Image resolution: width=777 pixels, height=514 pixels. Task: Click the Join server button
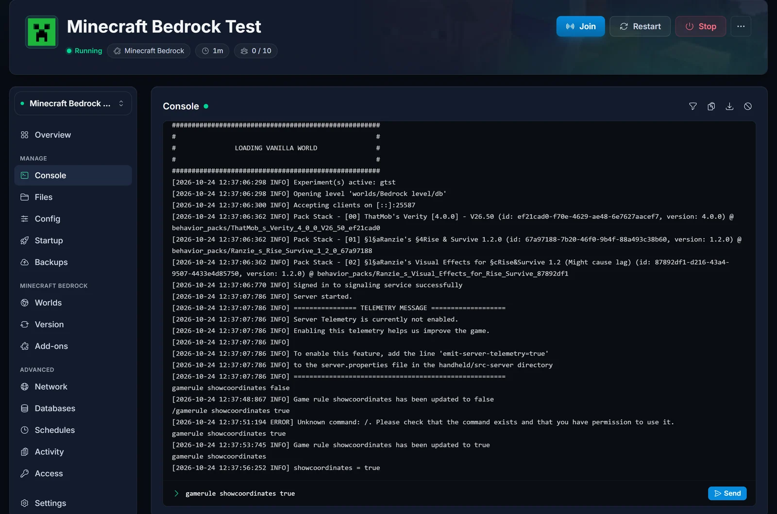580,26
